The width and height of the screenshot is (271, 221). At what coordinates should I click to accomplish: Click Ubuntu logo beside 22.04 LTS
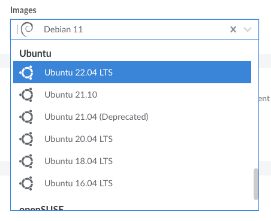point(26,72)
